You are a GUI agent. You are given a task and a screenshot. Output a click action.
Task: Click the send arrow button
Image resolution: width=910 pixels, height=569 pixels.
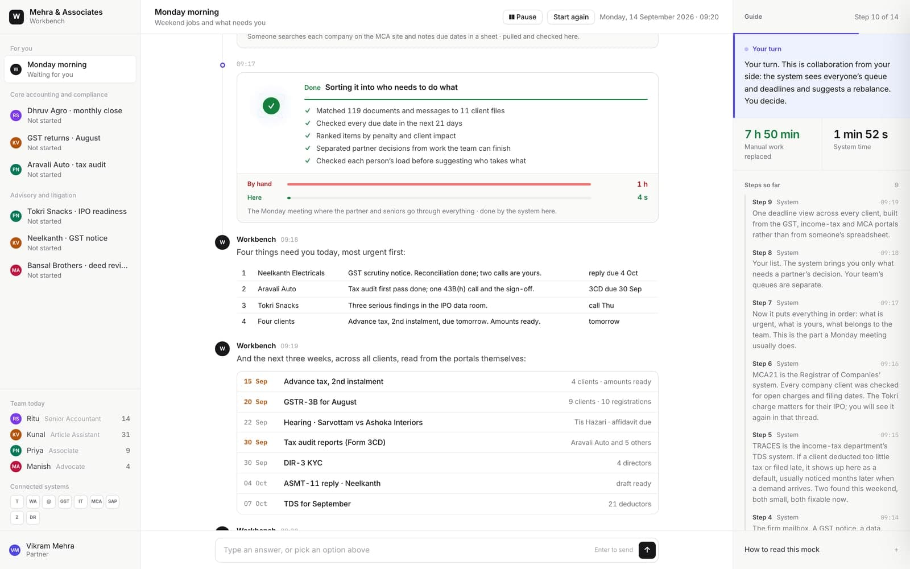point(647,550)
